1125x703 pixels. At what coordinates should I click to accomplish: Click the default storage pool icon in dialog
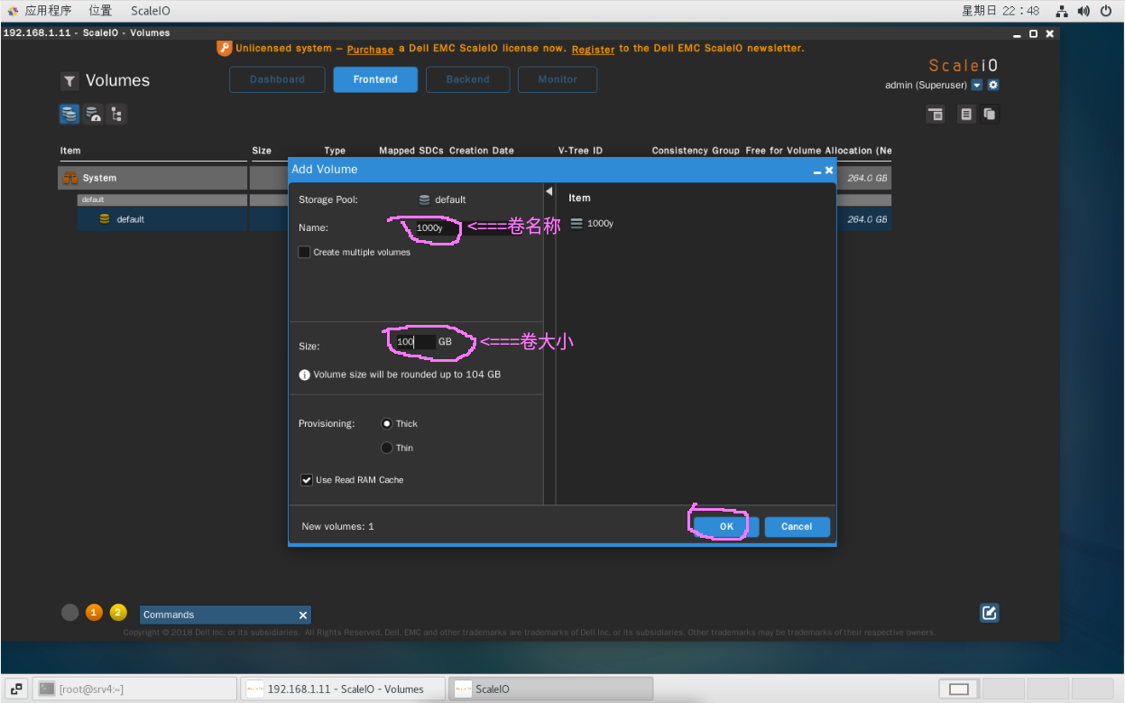pos(425,199)
